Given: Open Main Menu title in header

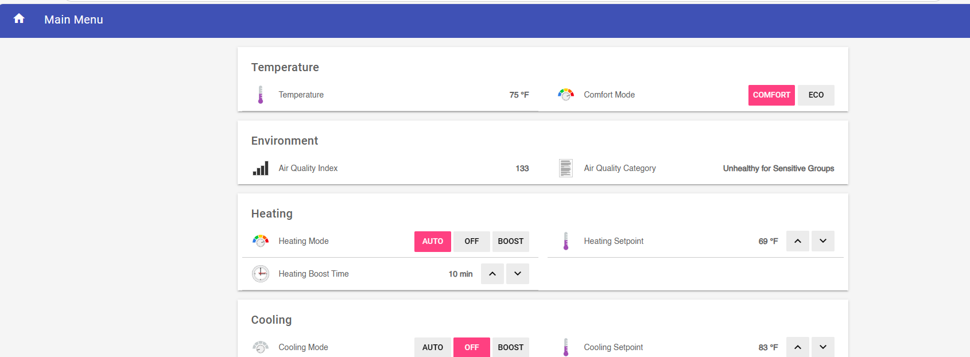Looking at the screenshot, I should click(x=73, y=20).
